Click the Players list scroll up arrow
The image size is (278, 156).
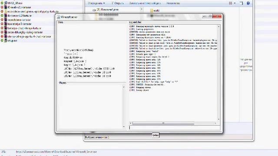pyautogui.click(x=124, y=87)
